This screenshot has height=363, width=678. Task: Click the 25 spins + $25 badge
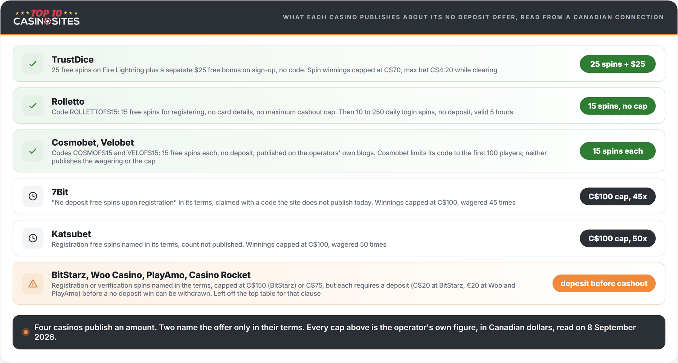(617, 64)
